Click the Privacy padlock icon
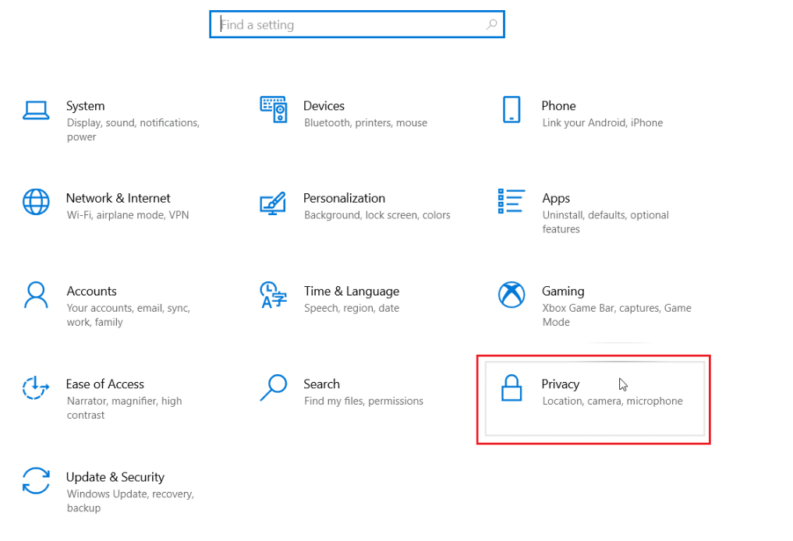 512,389
